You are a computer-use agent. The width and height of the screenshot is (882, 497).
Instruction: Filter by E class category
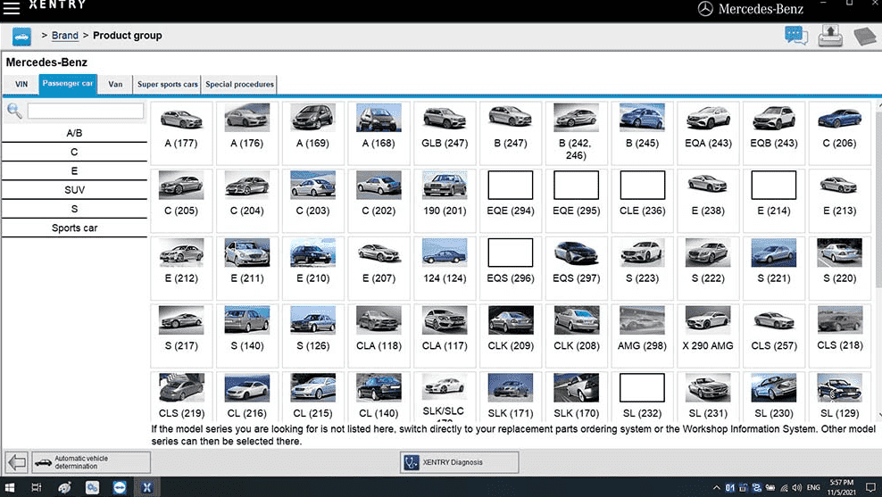[74, 171]
